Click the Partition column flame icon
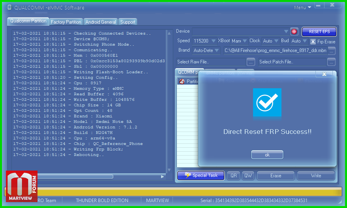The image size is (347, 208). point(182,82)
